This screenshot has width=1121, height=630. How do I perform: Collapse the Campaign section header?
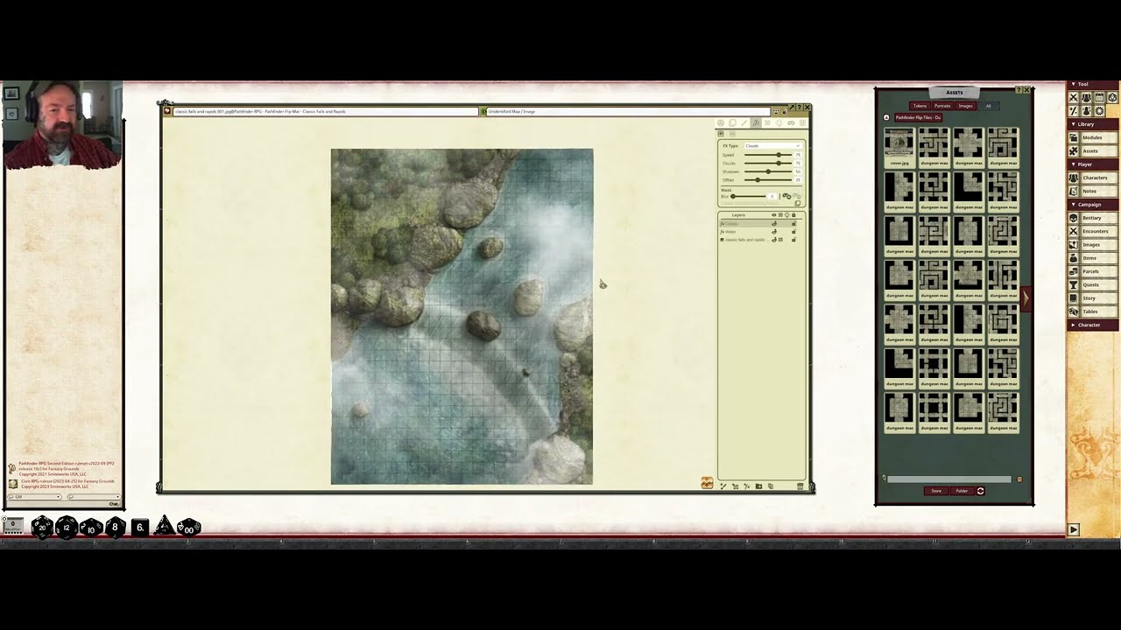[x=1092, y=205]
